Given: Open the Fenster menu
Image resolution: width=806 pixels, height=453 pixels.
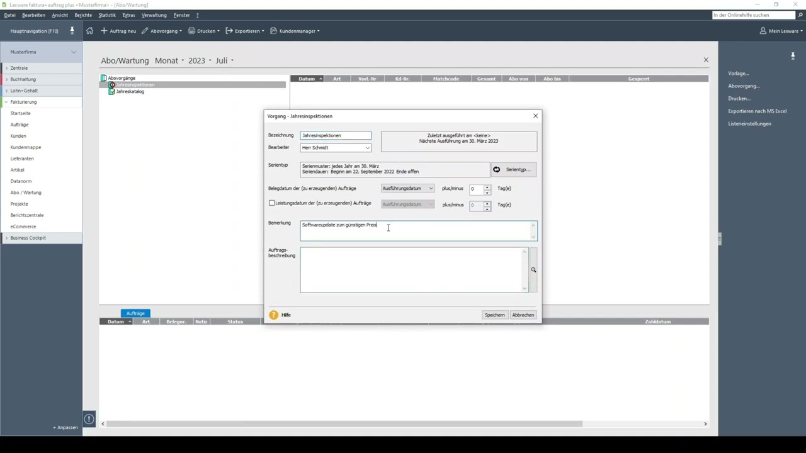Looking at the screenshot, I should pos(181,15).
